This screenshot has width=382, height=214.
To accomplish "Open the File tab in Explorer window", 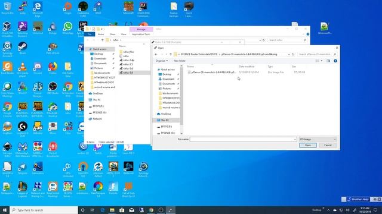I will coord(90,34).
